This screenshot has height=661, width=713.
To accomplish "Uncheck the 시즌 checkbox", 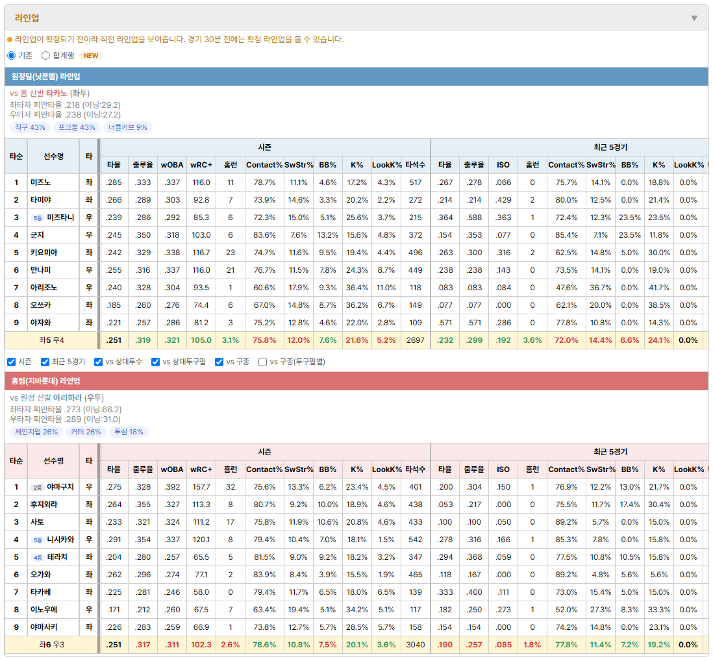I will click(x=12, y=362).
